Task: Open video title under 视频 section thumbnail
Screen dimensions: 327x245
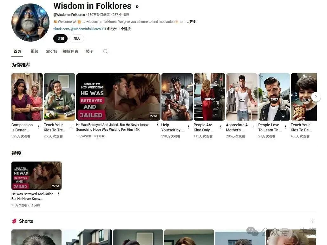Action: tap(33, 196)
